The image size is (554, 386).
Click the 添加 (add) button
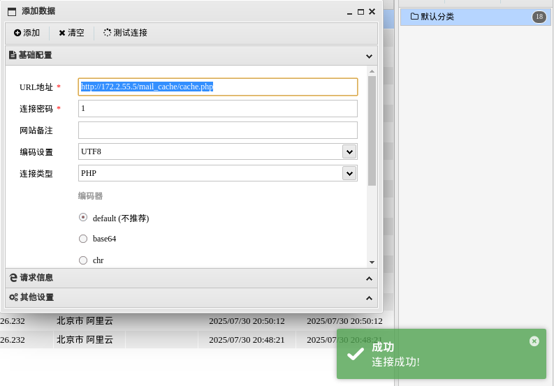pos(27,33)
